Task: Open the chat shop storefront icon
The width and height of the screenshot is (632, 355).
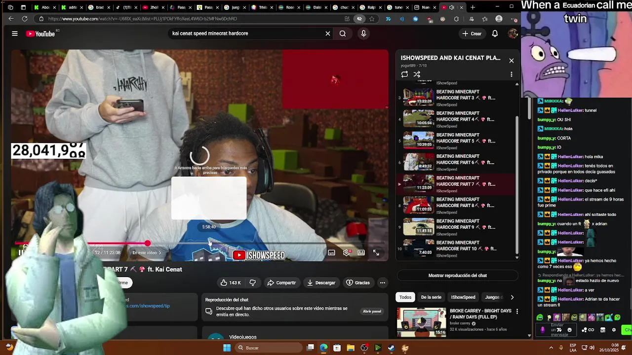Action: [x=603, y=330]
